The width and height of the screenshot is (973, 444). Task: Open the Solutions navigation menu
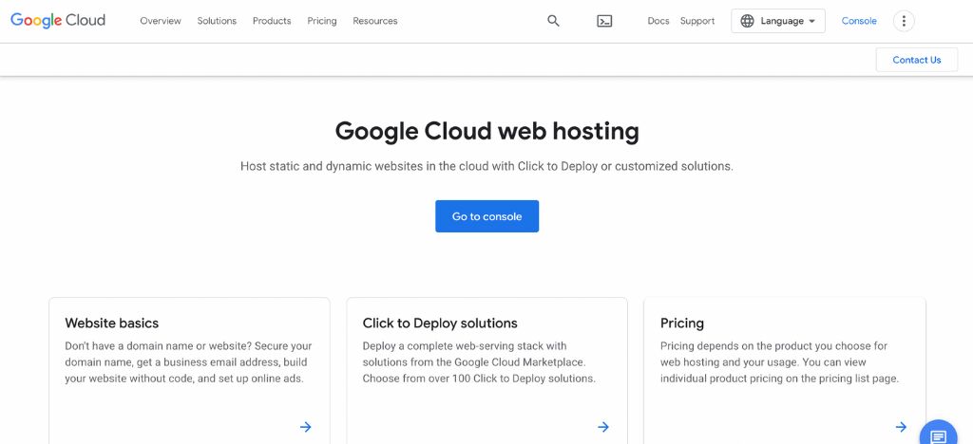pyautogui.click(x=217, y=21)
